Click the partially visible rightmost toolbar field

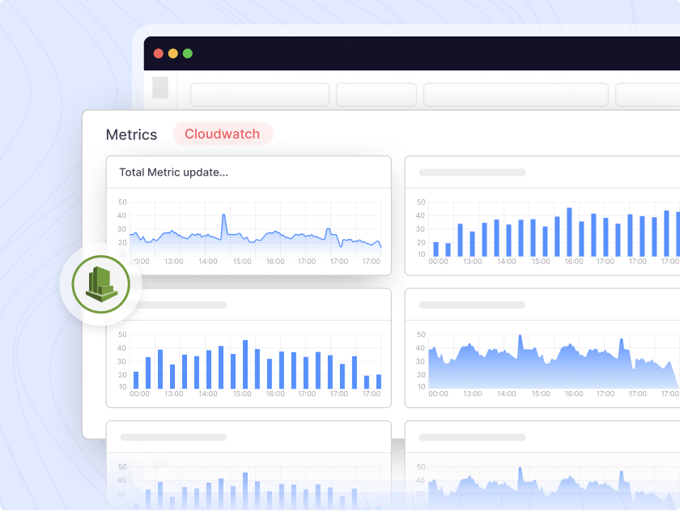click(x=647, y=95)
